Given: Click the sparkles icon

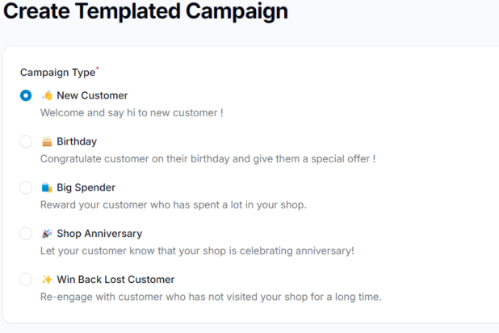Looking at the screenshot, I should [x=47, y=280].
